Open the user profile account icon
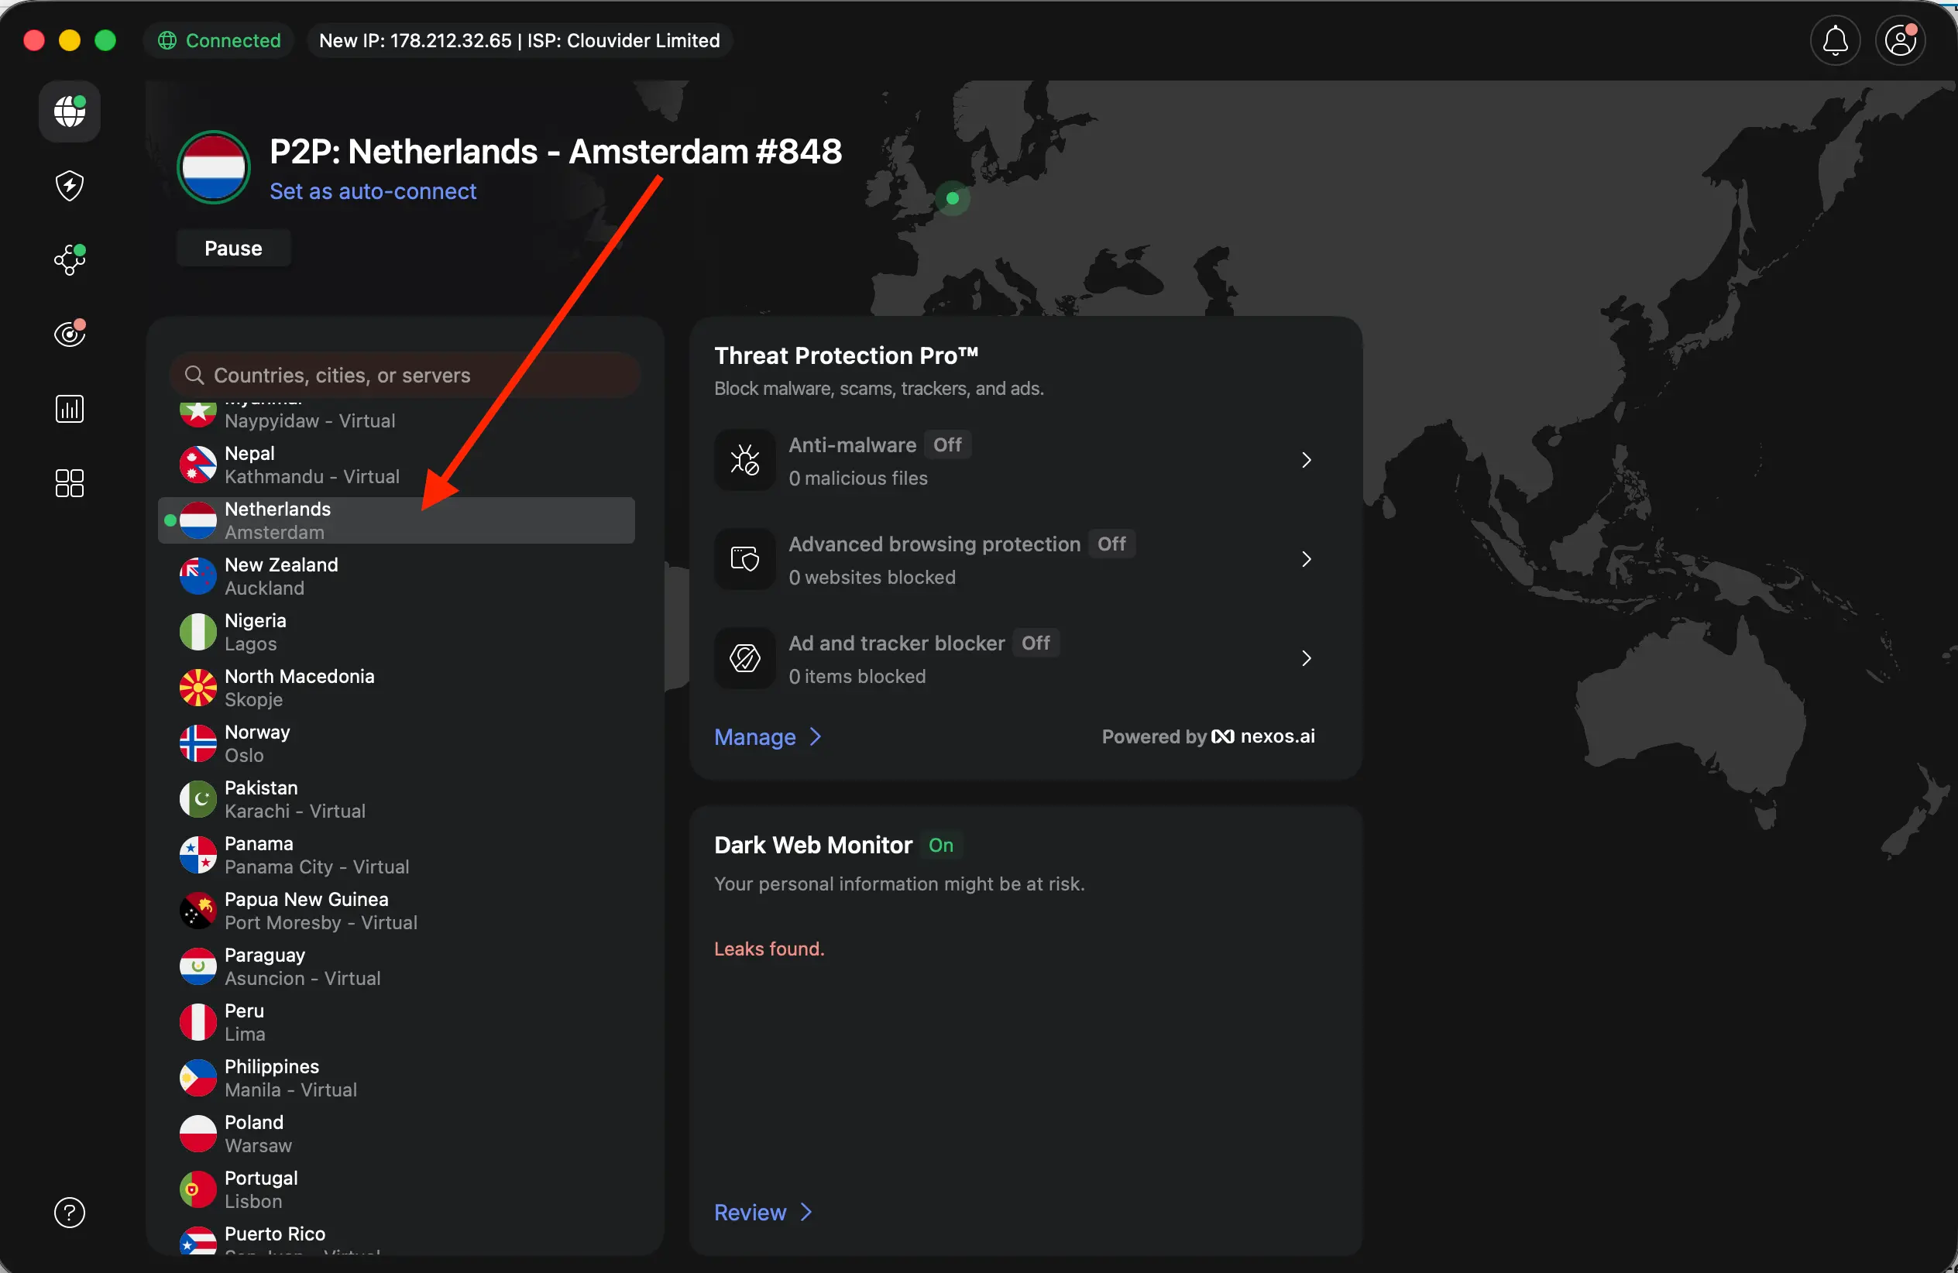The height and width of the screenshot is (1273, 1958). pyautogui.click(x=1901, y=39)
